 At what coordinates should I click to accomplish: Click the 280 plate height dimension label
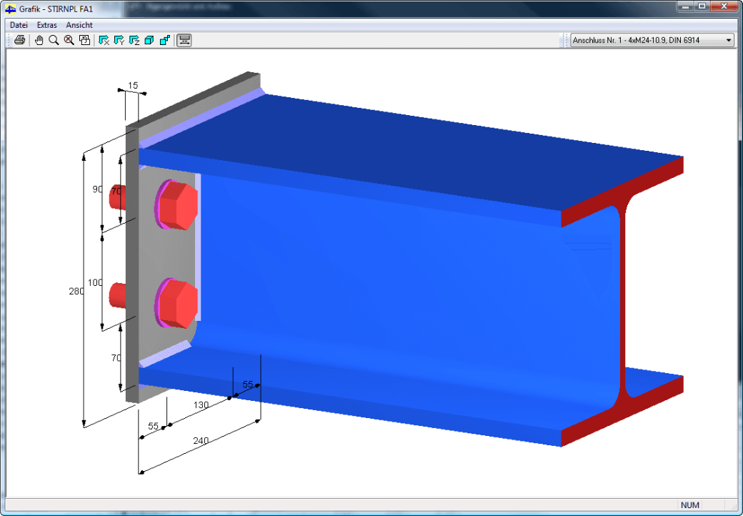coord(76,292)
